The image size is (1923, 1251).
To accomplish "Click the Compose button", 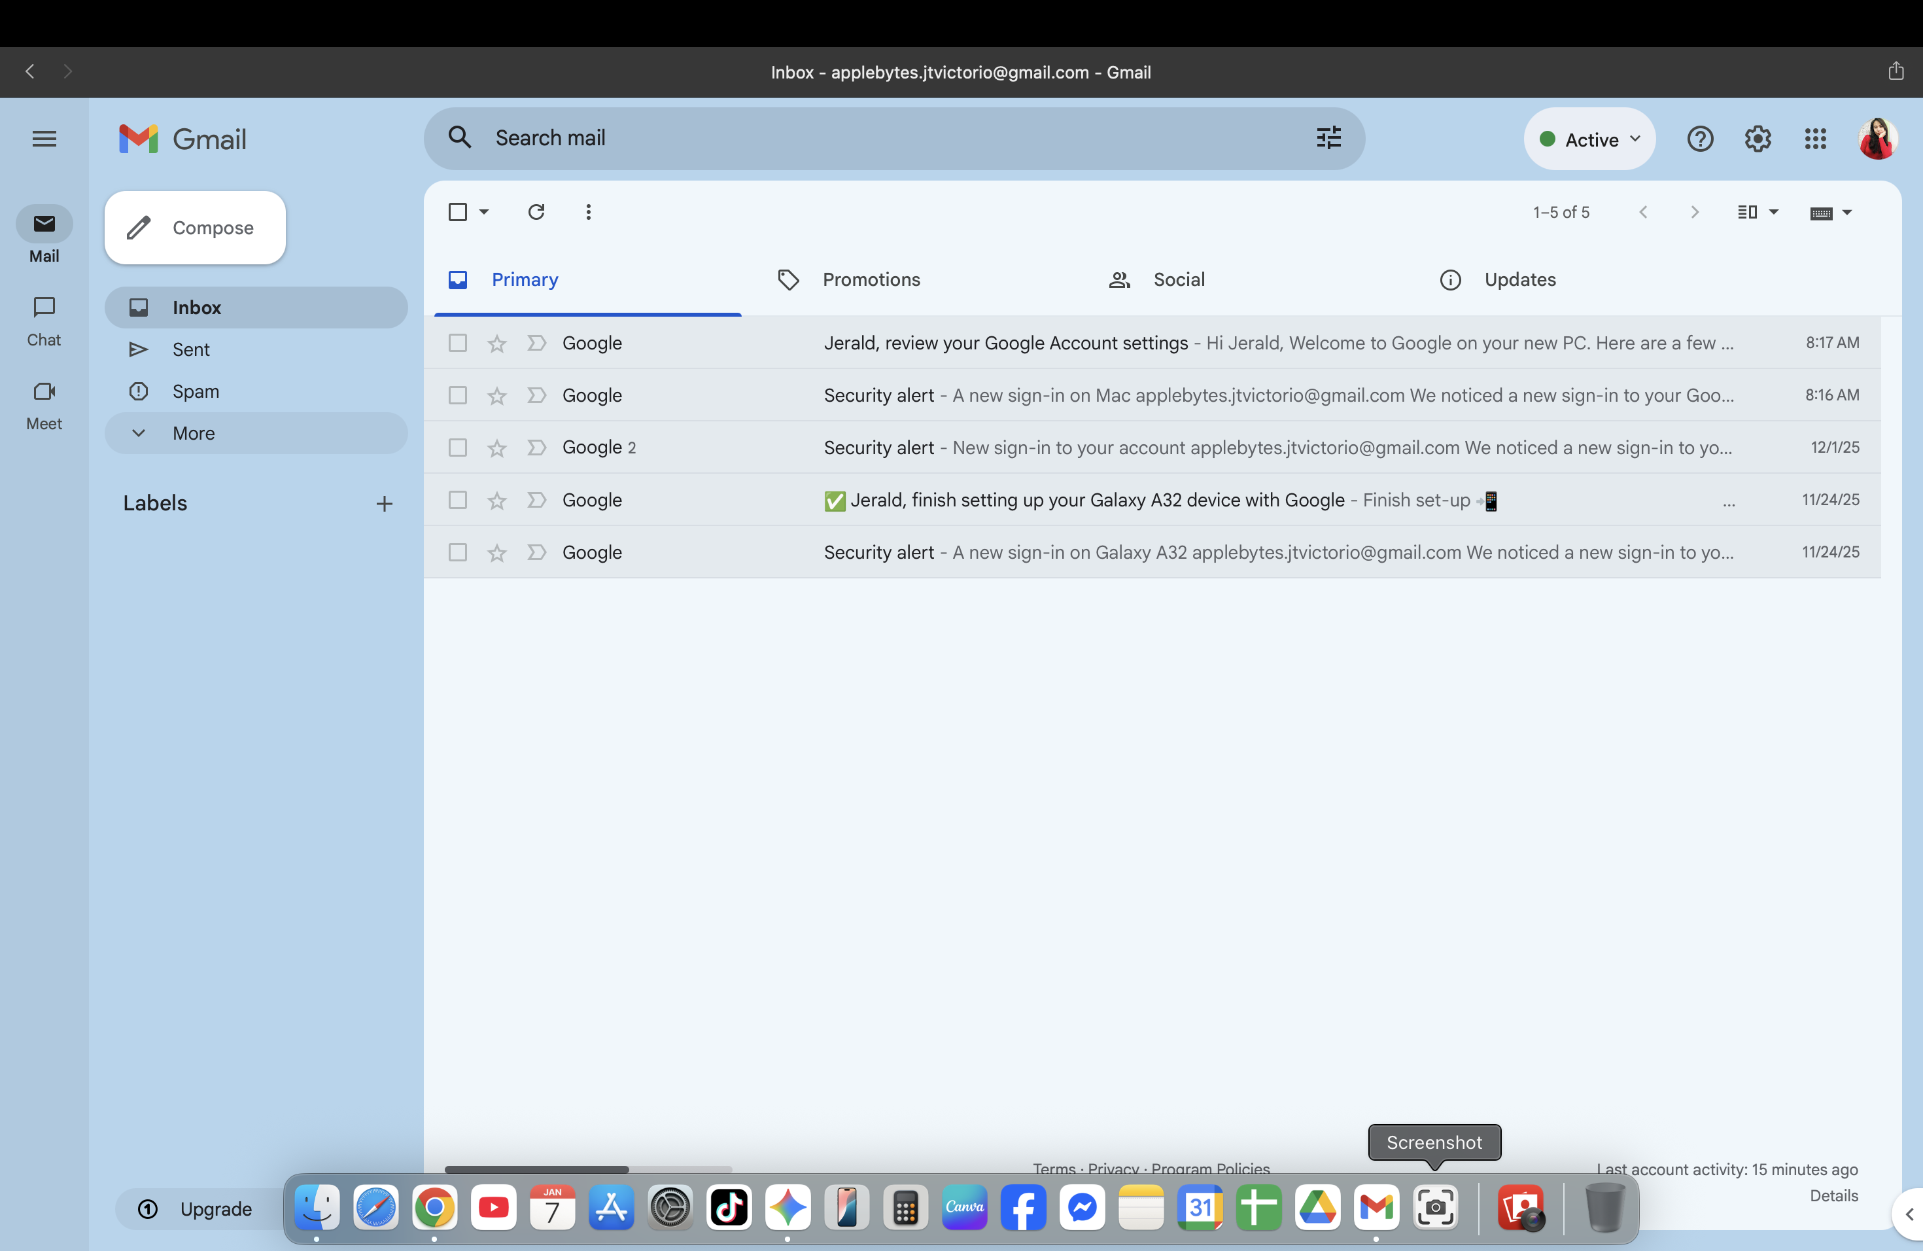I will click(195, 228).
